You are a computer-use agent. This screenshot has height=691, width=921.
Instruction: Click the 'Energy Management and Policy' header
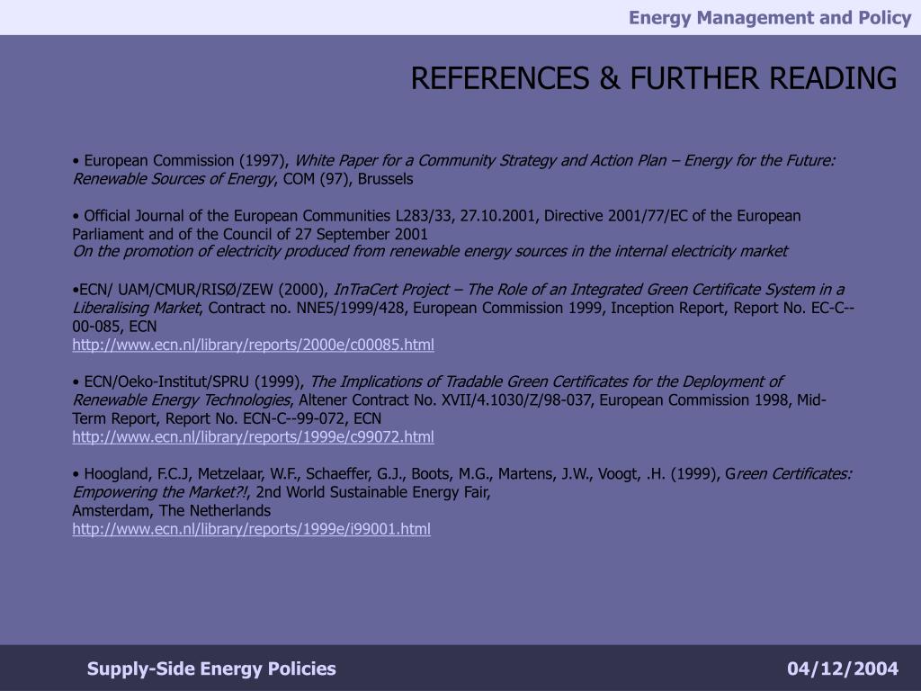[x=770, y=18]
